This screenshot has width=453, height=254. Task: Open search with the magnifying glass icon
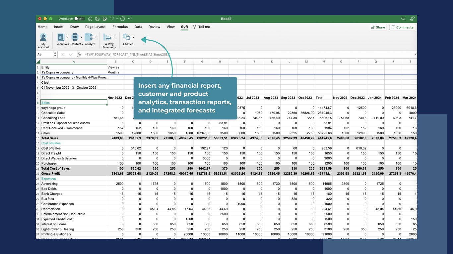point(403,19)
